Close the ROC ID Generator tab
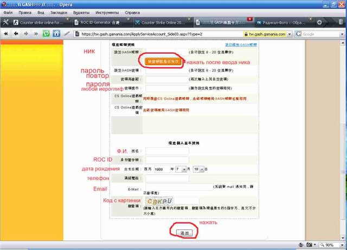This screenshot has width=347, height=250. (128, 19)
